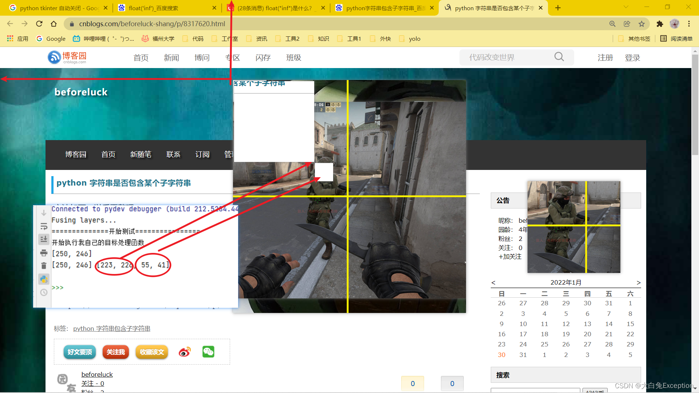Click the search magnifier icon in cnblogs header

tap(559, 57)
